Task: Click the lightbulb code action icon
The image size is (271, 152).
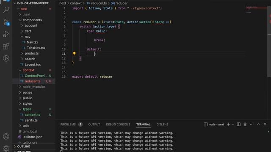Action: [75, 54]
